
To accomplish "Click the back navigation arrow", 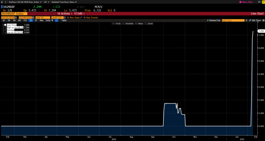I will pos(2,2).
